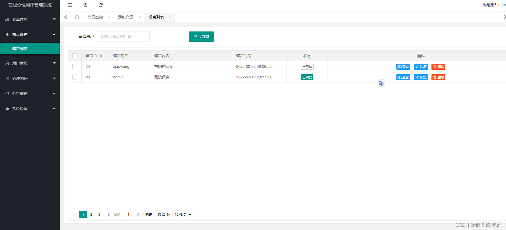Click the 已回复 status badge
The width and height of the screenshot is (506, 230).
(307, 77)
